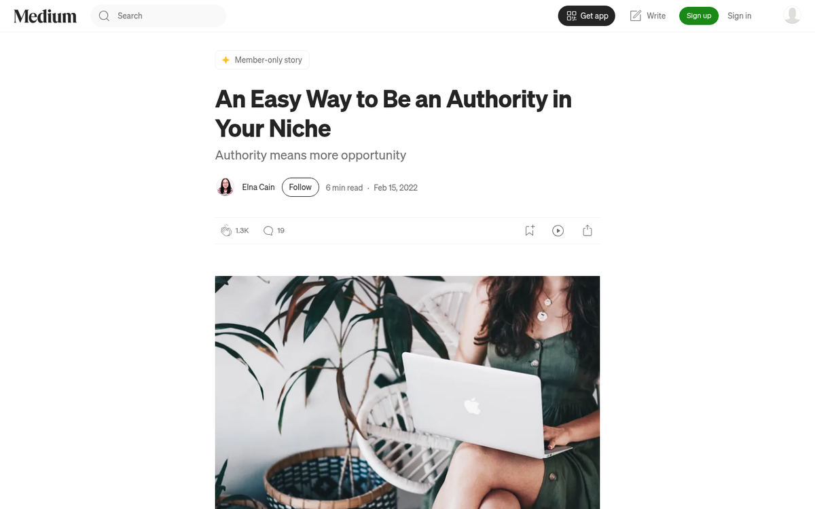
Task: Click the Write link text
Action: pyautogui.click(x=656, y=16)
